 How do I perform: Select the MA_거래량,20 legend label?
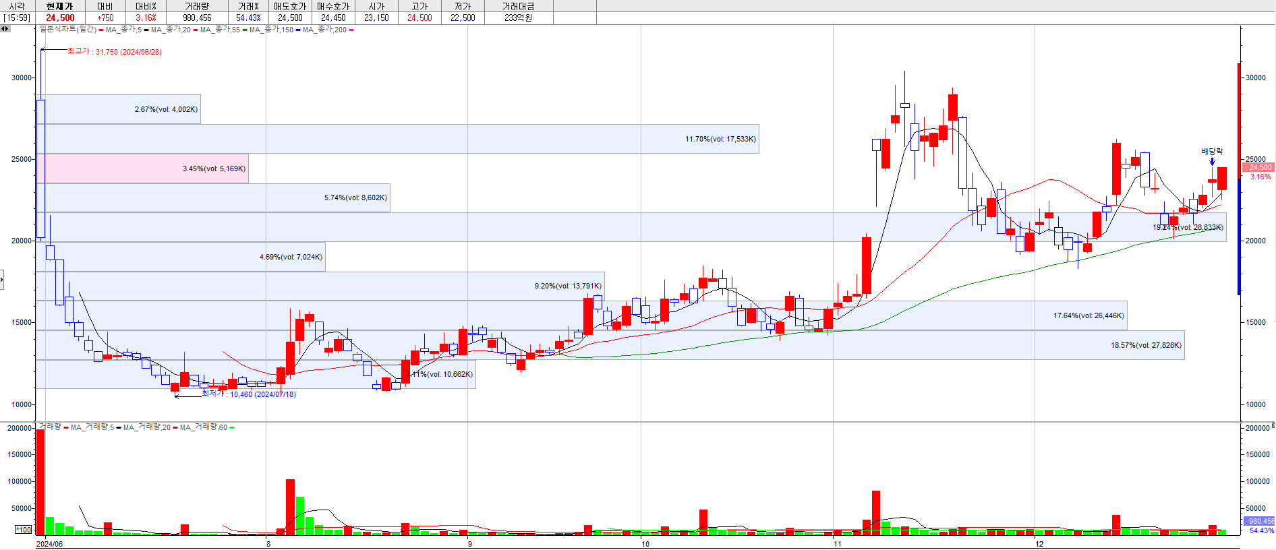pyautogui.click(x=146, y=427)
